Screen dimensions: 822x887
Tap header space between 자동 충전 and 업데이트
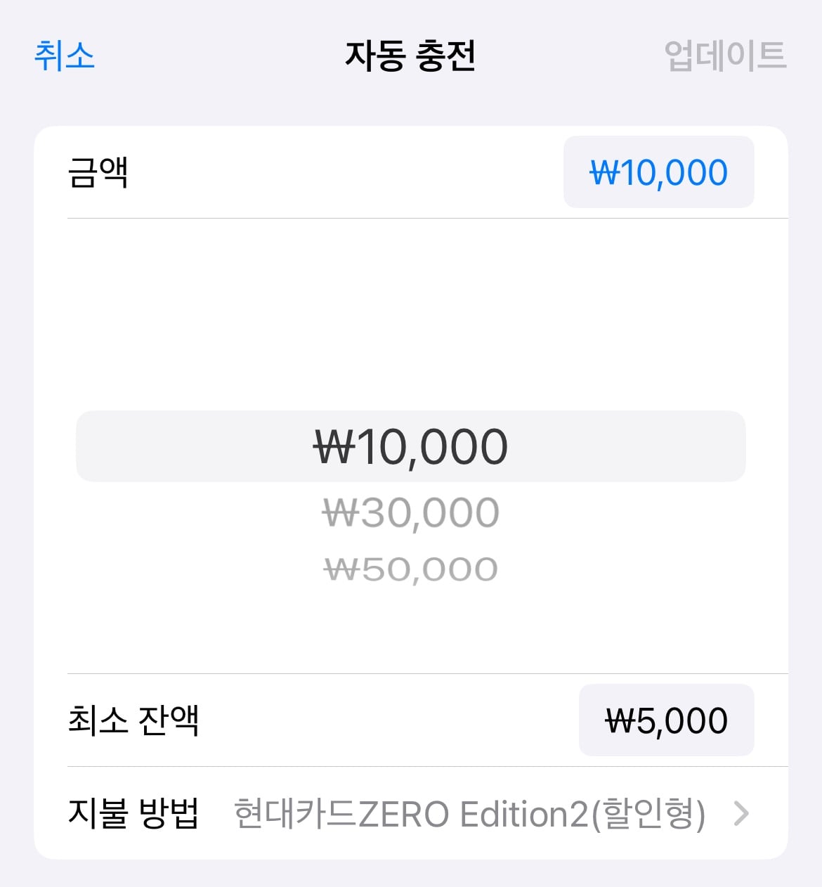click(x=569, y=56)
